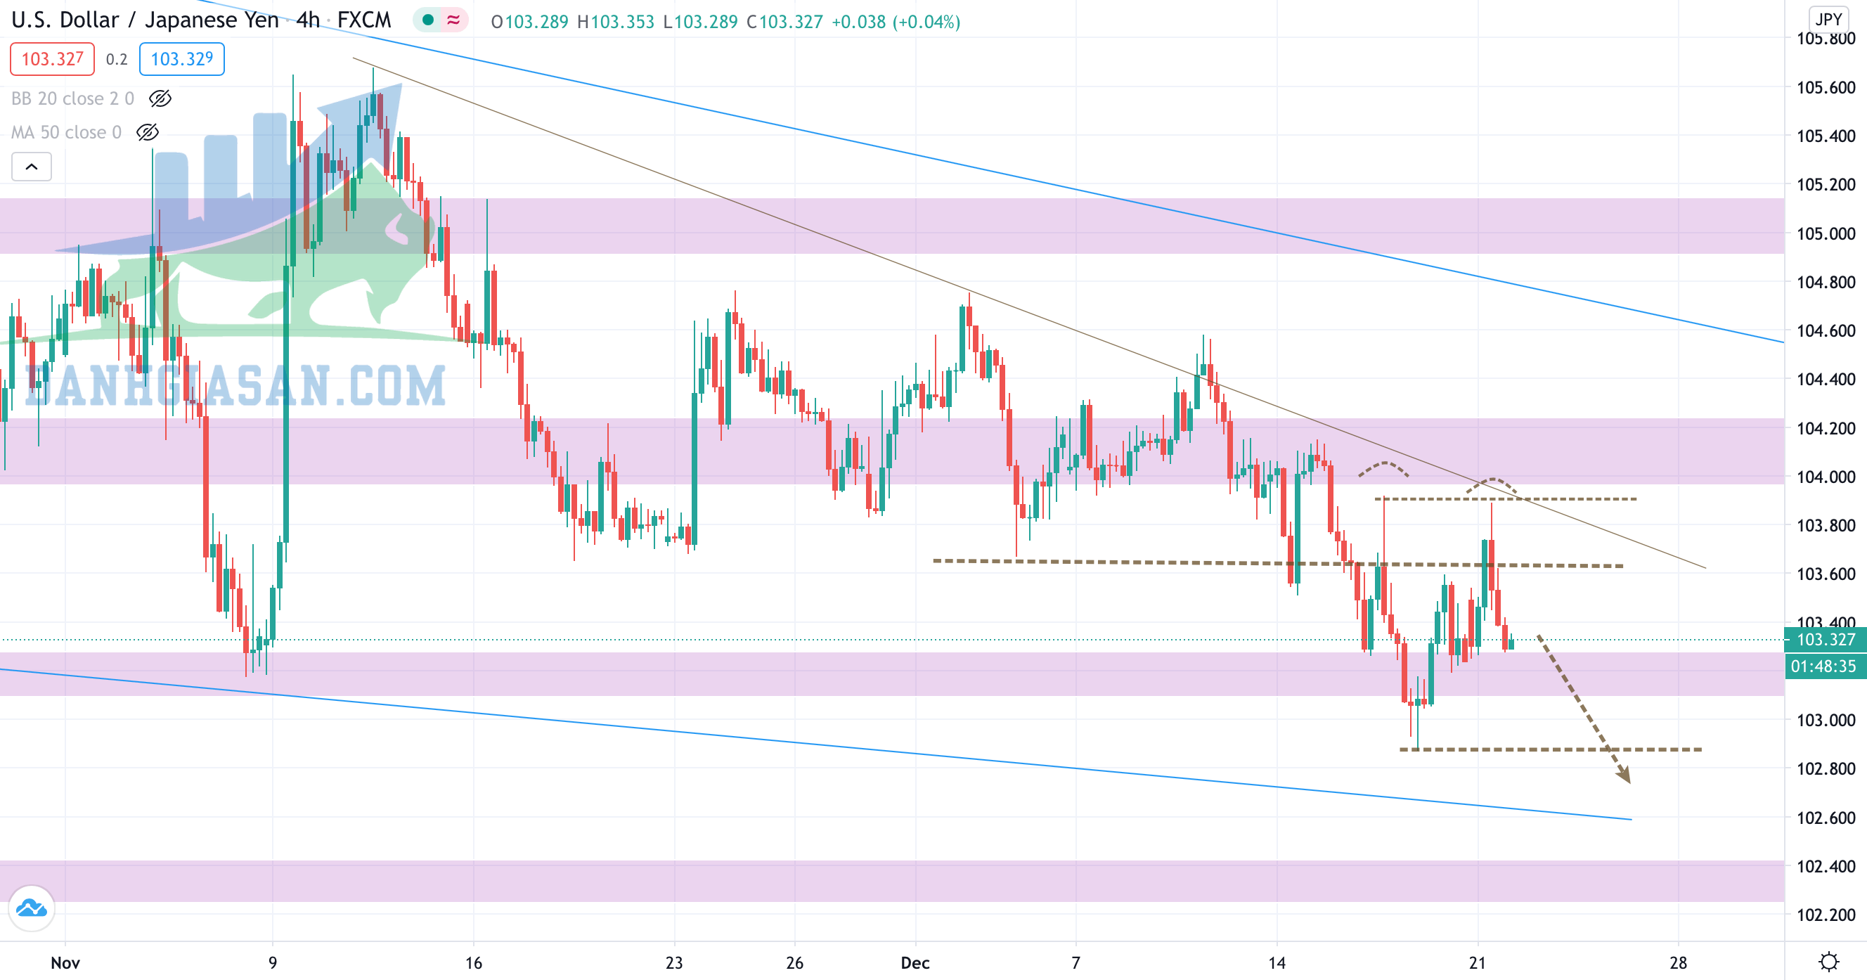
Task: Open the JPY currency selector
Action: (x=1828, y=19)
